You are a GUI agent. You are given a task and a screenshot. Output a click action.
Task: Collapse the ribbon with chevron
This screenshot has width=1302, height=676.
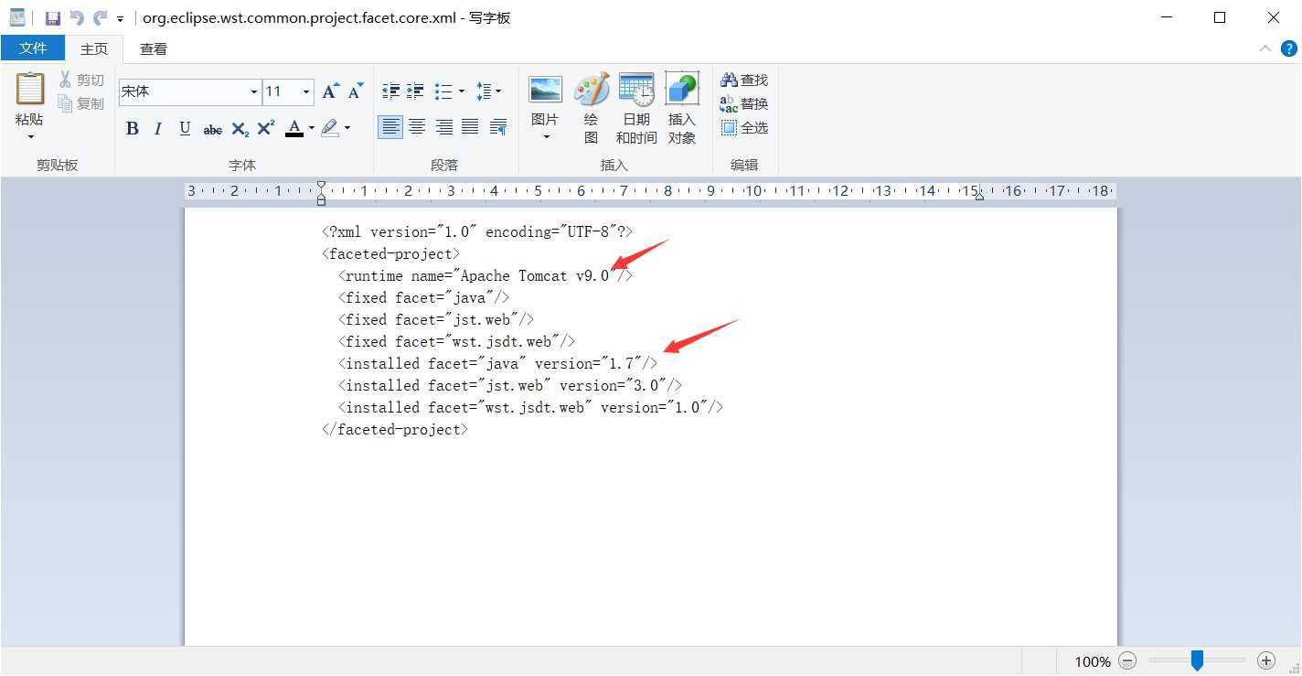tap(1265, 48)
